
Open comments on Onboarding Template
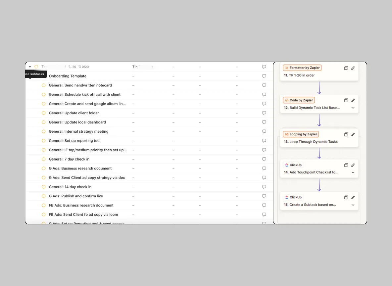click(264, 76)
